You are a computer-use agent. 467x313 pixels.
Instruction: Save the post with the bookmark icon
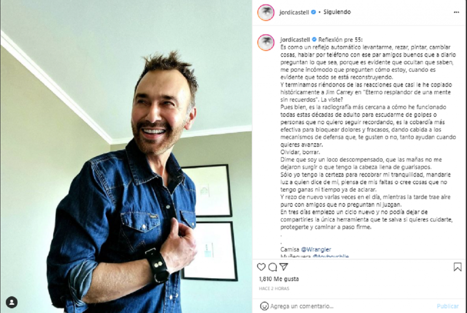coord(457,267)
